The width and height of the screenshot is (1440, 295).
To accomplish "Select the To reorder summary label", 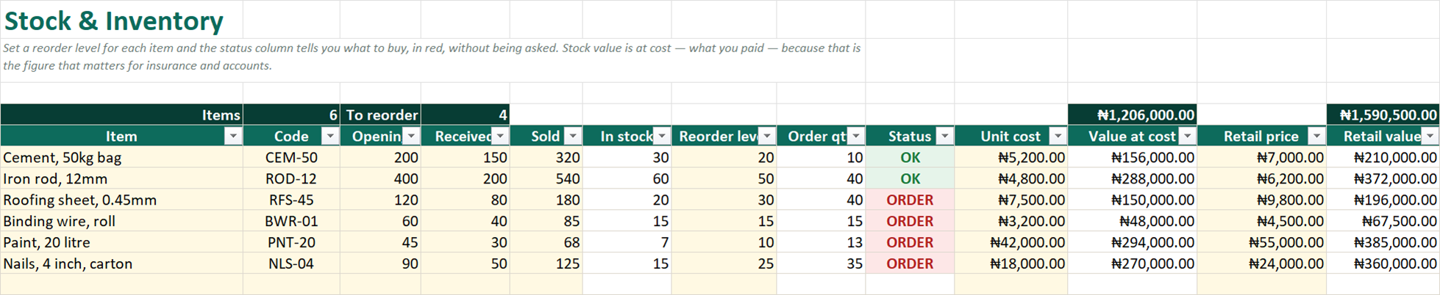I will coord(380,114).
